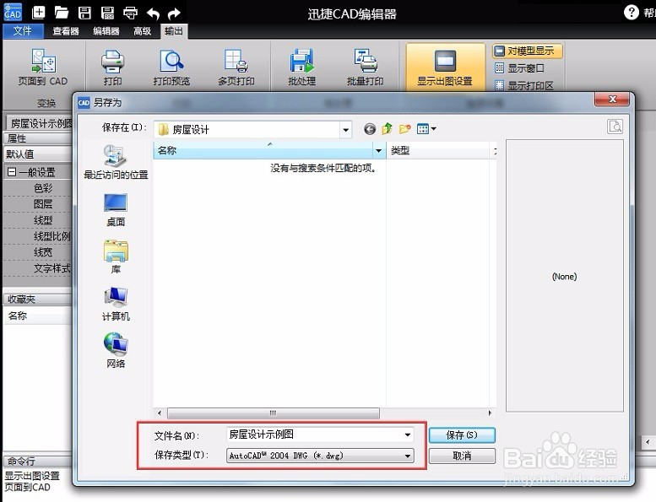
Task: Click the save-as disk icon in title bar
Action: 107,13
